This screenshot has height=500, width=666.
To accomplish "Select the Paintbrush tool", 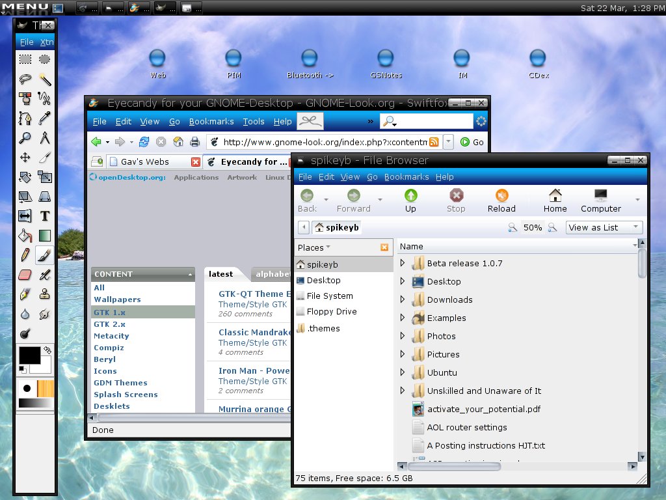I will tap(44, 255).
